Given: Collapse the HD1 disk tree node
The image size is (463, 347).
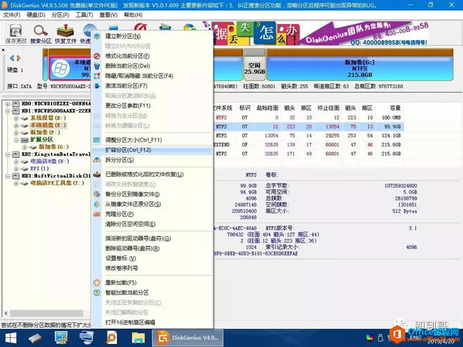Looking at the screenshot, I should click(x=7, y=111).
